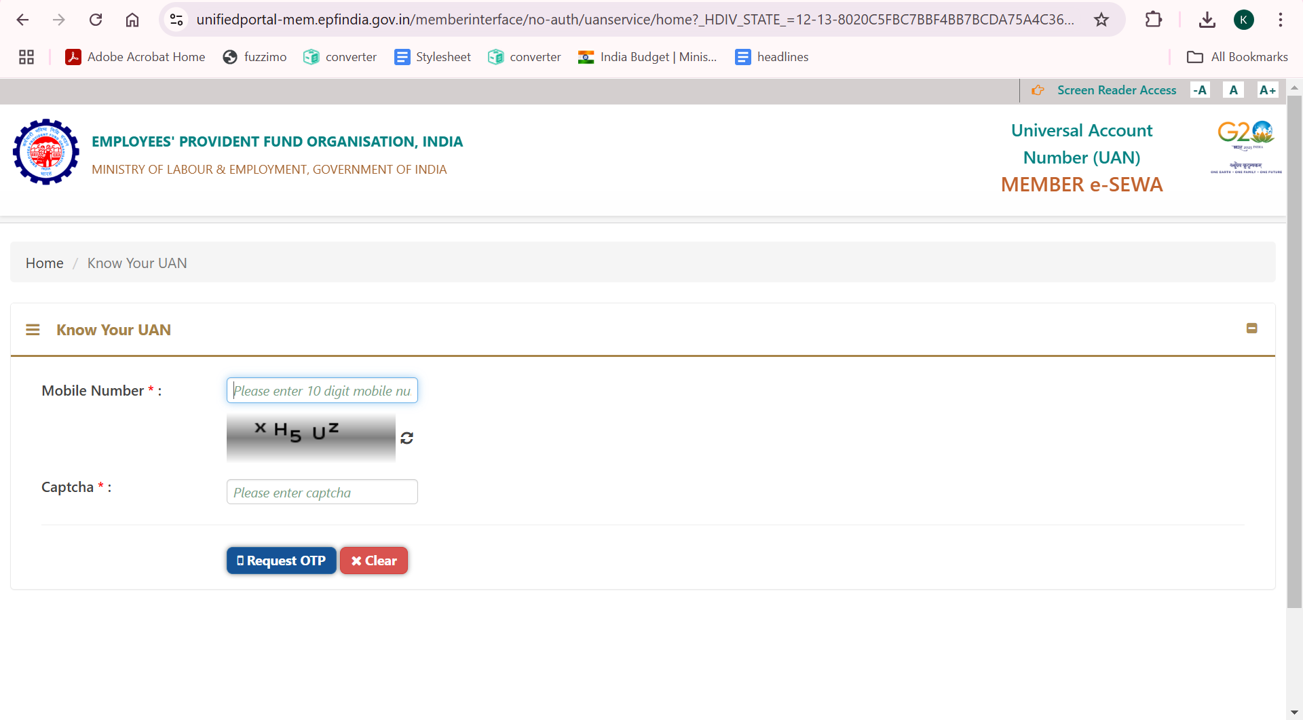Open site information controls in address bar
The width and height of the screenshot is (1303, 720).
[x=176, y=20]
